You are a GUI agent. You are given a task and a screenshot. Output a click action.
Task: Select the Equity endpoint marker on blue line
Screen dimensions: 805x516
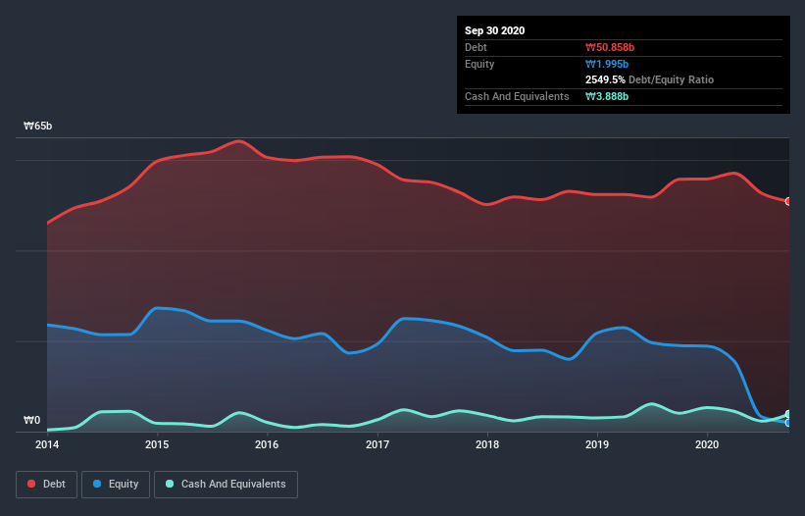788,423
